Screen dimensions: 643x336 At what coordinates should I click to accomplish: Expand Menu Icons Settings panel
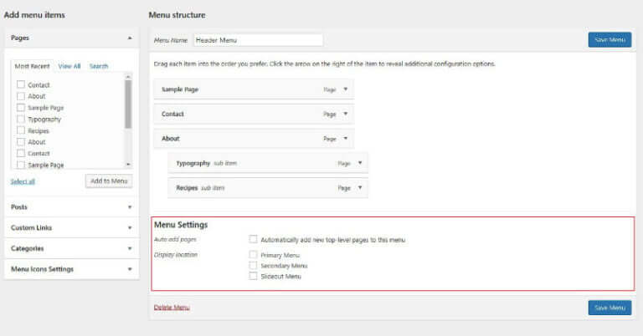[x=129, y=269]
